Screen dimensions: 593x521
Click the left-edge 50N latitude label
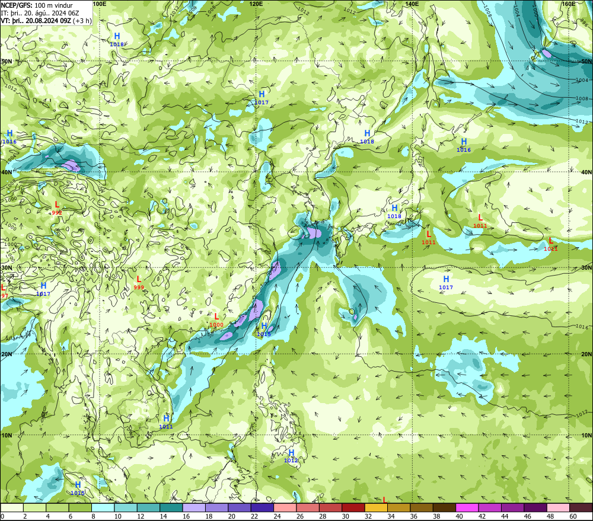[x=7, y=61]
